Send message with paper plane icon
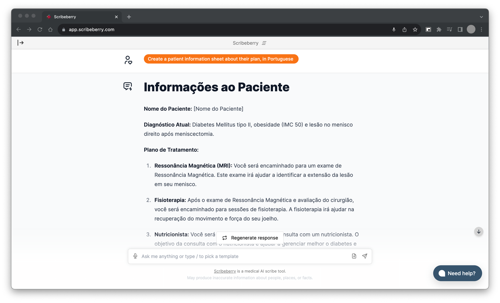This screenshot has width=500, height=303. pos(365,256)
